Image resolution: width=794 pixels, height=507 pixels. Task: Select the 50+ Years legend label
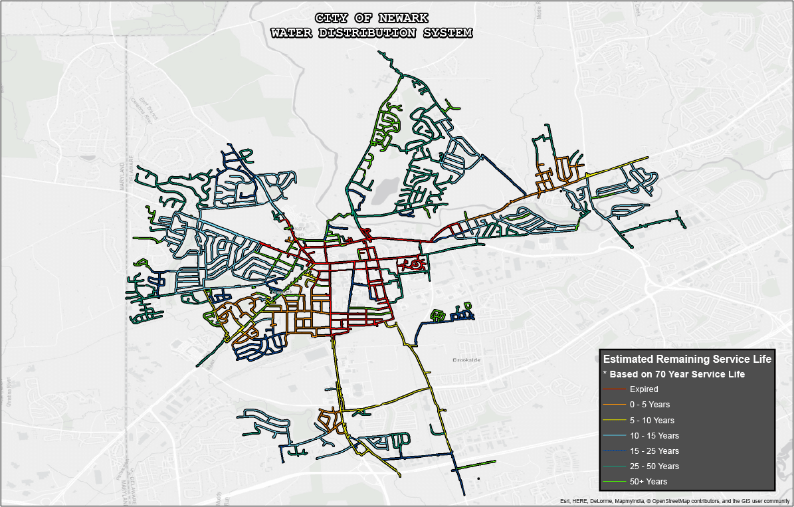pos(648,482)
